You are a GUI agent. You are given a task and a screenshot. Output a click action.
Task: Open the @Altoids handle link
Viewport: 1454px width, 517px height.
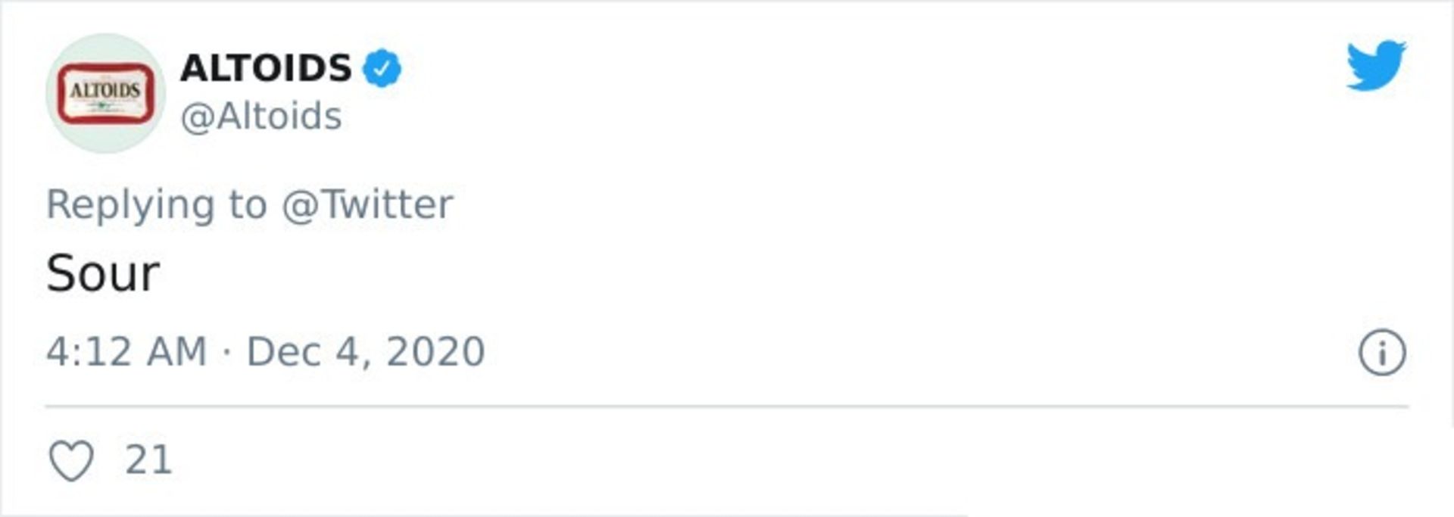click(261, 117)
